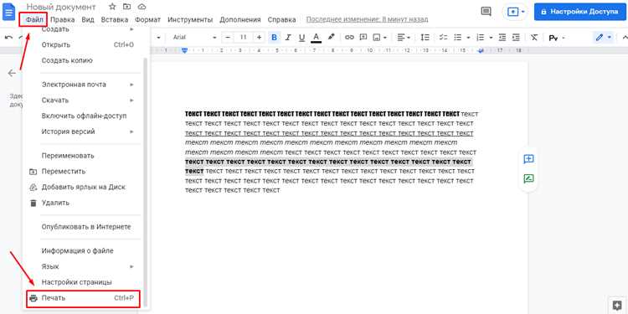
Task: Increase font size with plus button
Action: (x=259, y=37)
